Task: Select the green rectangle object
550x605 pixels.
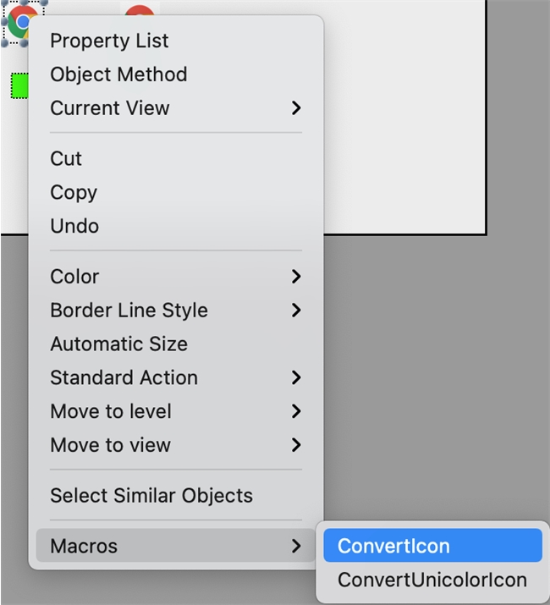Action: pos(19,85)
